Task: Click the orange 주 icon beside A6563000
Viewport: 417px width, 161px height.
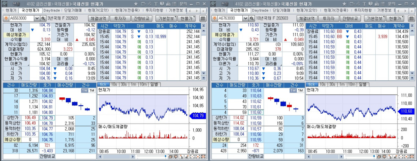Action: (6, 18)
